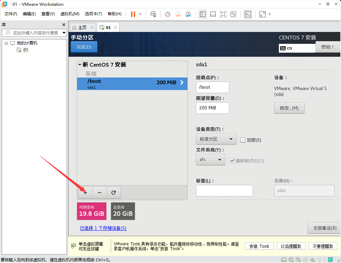Open the 已选择 1 个存储设备(S) link
The height and width of the screenshot is (263, 341).
click(103, 228)
